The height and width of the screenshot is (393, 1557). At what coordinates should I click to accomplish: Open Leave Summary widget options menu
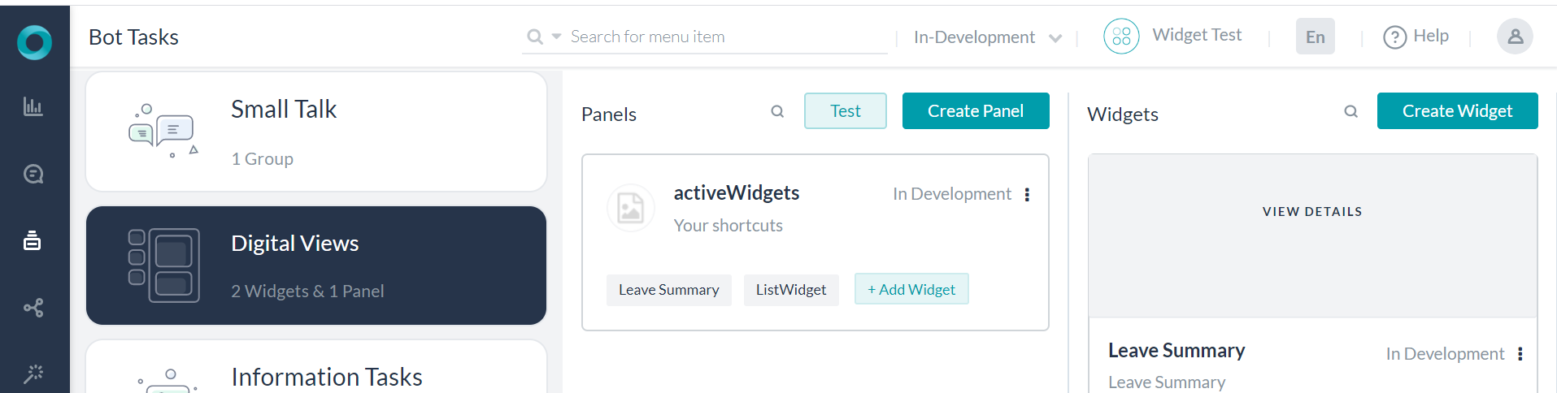point(1520,354)
